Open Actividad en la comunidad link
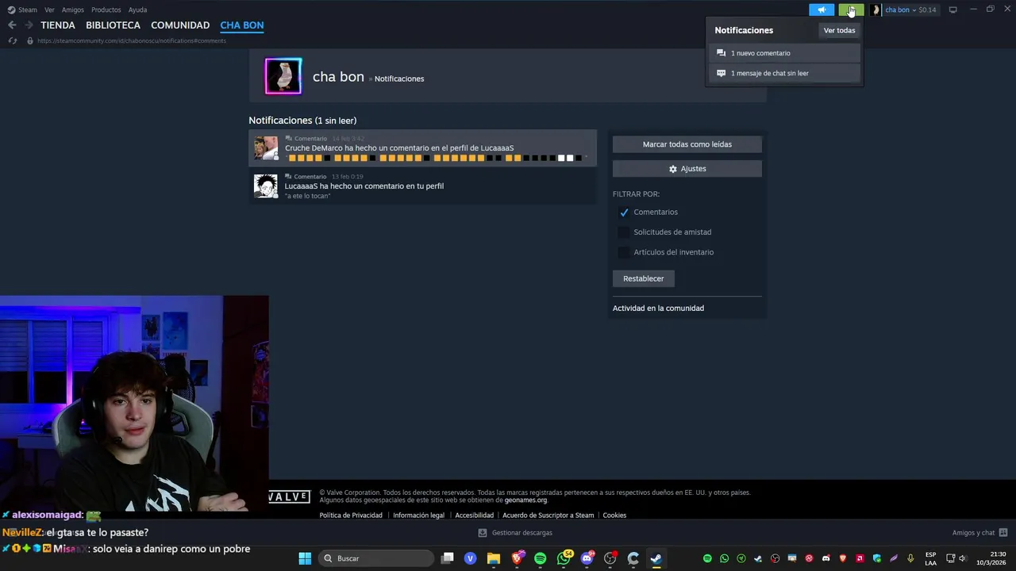1016x571 pixels. (x=658, y=308)
